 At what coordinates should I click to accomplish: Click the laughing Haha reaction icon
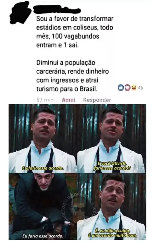[x=134, y=88]
